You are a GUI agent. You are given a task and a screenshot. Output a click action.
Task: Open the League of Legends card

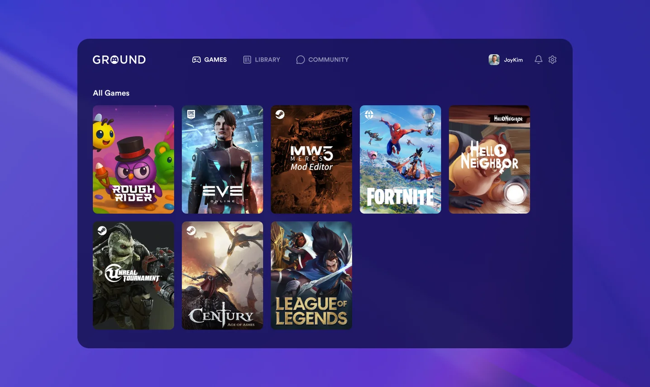(x=311, y=275)
